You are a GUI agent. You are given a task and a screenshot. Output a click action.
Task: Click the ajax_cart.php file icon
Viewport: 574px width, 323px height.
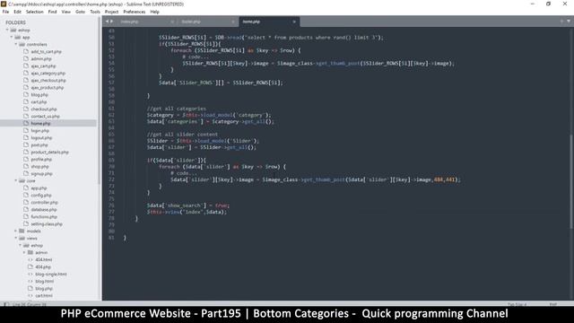26,65
